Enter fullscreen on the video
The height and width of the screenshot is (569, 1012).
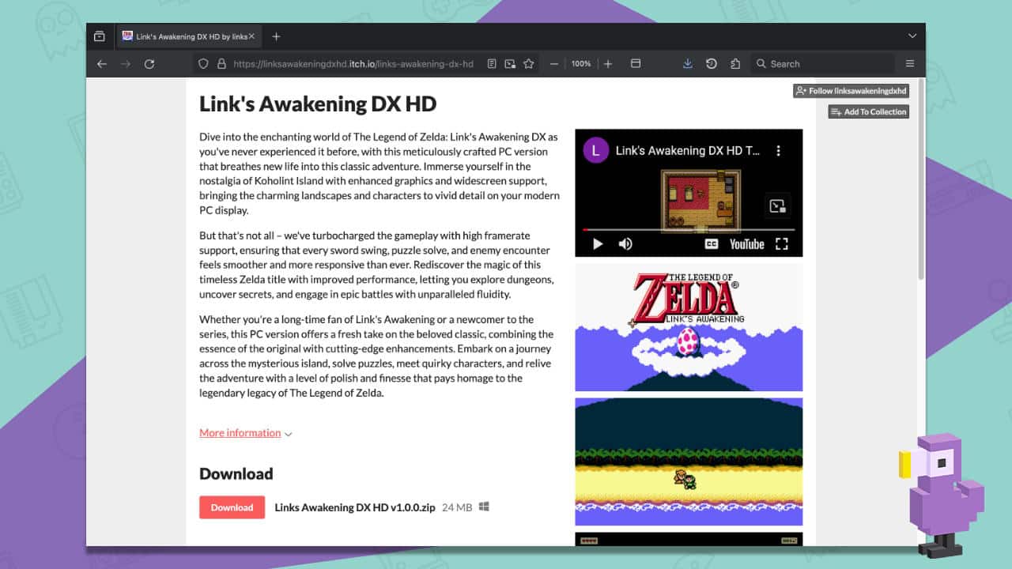(782, 244)
